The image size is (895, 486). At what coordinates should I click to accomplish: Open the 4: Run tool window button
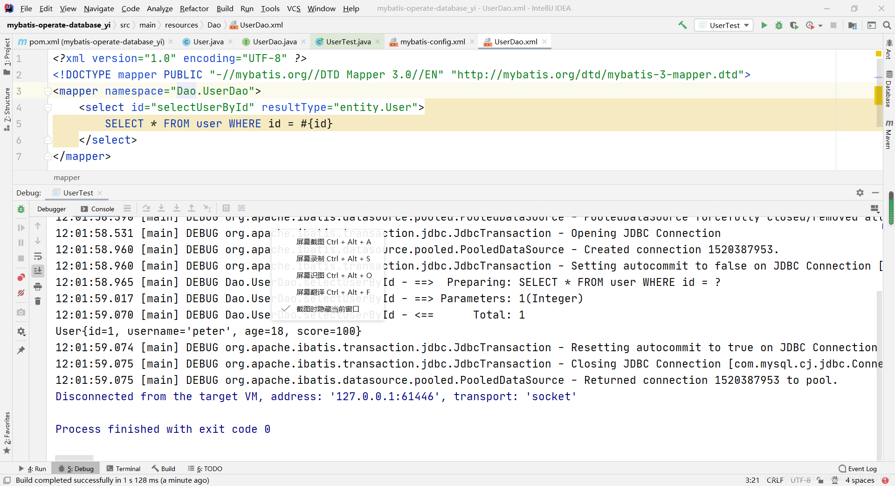point(32,469)
